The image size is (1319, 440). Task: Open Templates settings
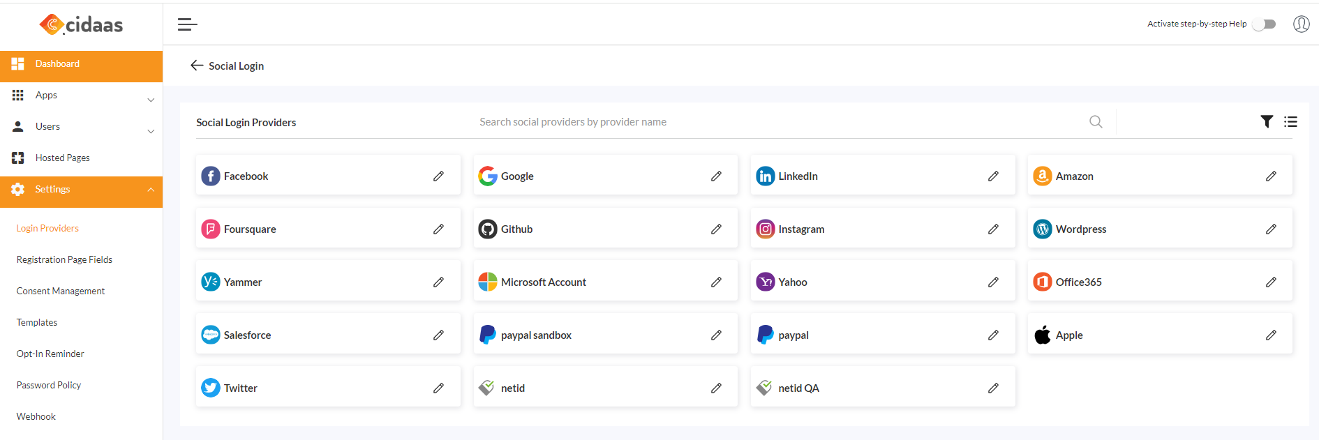point(37,322)
